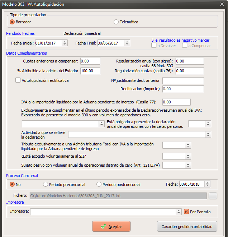This screenshot has height=237, width=228.
Task: Enable Autoliquidación rectificativa checkbox
Action: click(18, 80)
